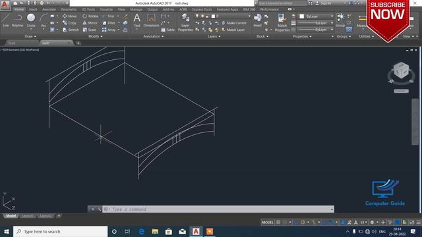Click the Windows search box

(60, 231)
